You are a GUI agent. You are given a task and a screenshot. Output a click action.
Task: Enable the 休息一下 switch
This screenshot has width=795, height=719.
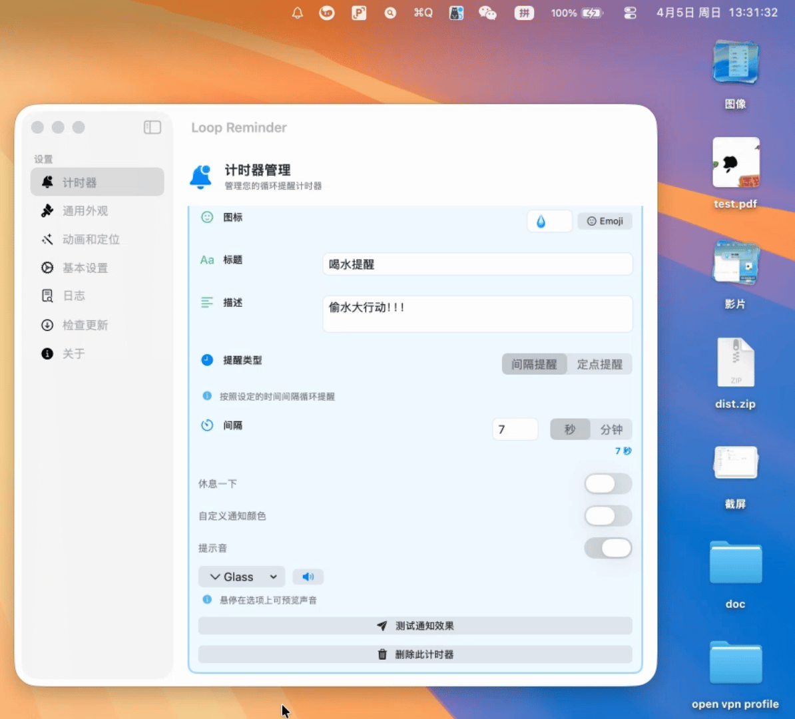[x=607, y=484]
